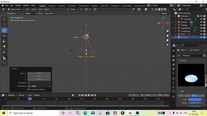Open the Object properties tab

(x=173, y=79)
